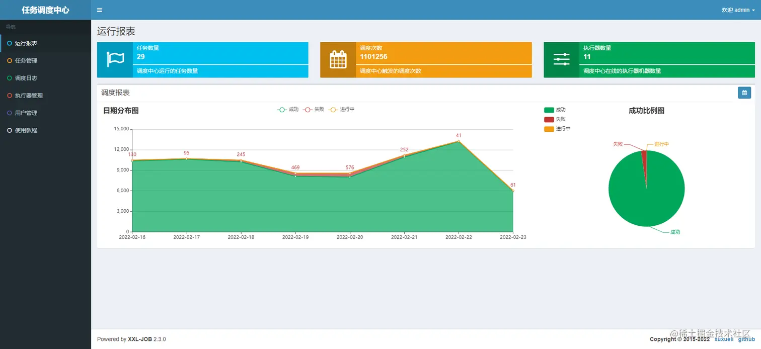
Task: Toggle 失败 series in line chart legend
Action: 314,110
